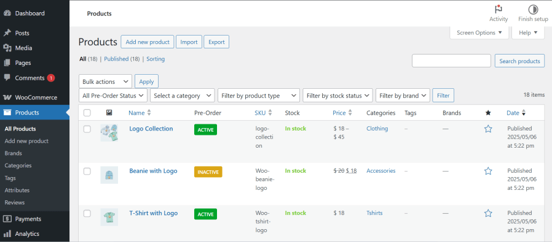Image resolution: width=552 pixels, height=242 pixels.
Task: Open the Bulk actions dropdown
Action: tap(105, 81)
